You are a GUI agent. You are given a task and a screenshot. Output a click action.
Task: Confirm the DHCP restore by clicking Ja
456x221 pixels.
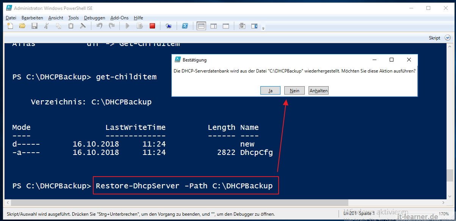(270, 90)
